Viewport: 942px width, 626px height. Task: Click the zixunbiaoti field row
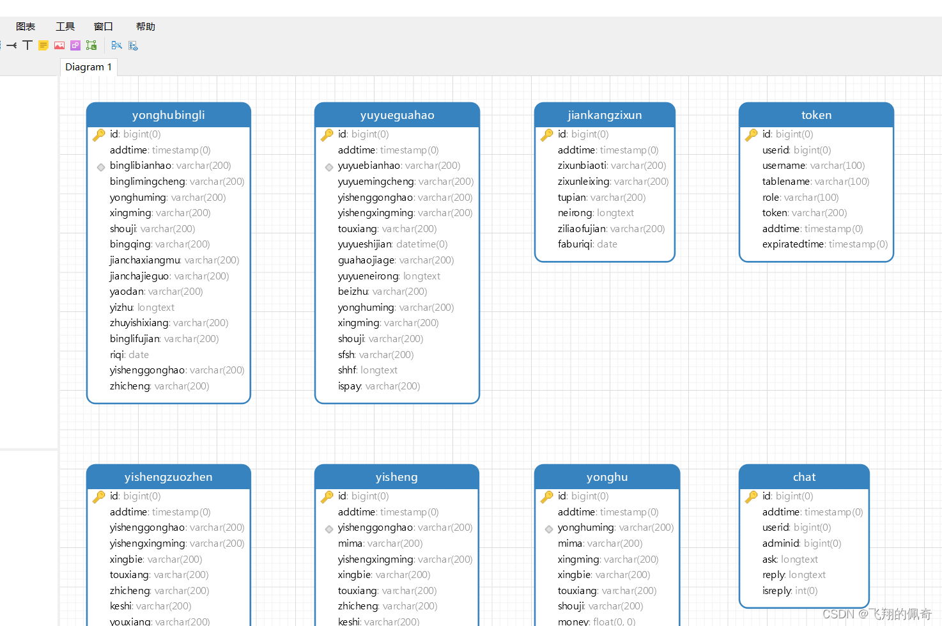612,166
